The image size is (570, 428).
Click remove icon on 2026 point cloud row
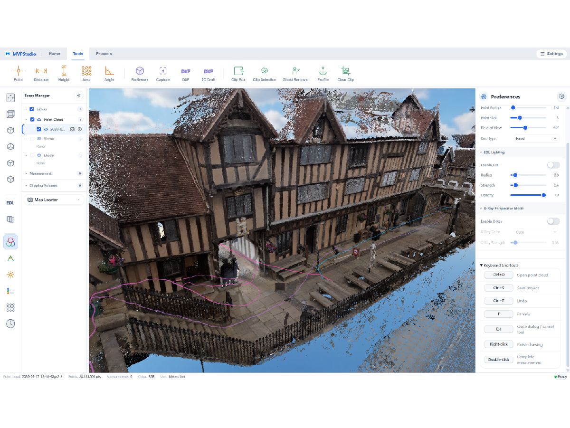80,129
